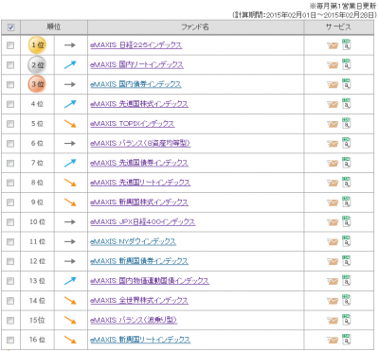Open the document search icon for 先進国株式インデックス
Viewport: 379px width, 351px height.
(x=347, y=103)
